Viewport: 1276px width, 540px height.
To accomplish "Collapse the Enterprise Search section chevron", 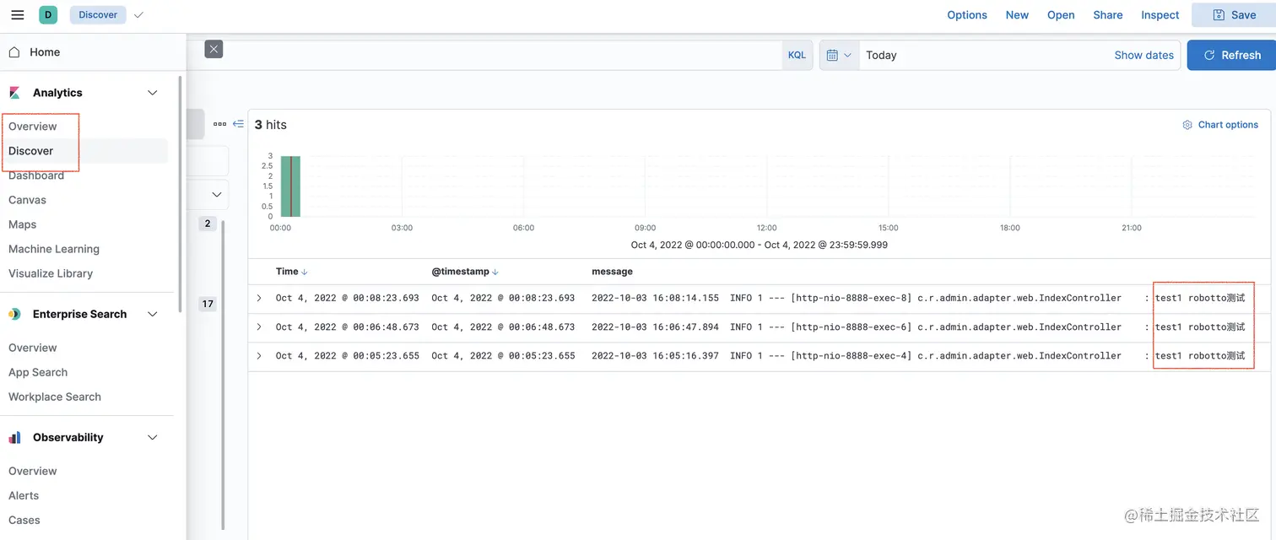I will tap(153, 314).
